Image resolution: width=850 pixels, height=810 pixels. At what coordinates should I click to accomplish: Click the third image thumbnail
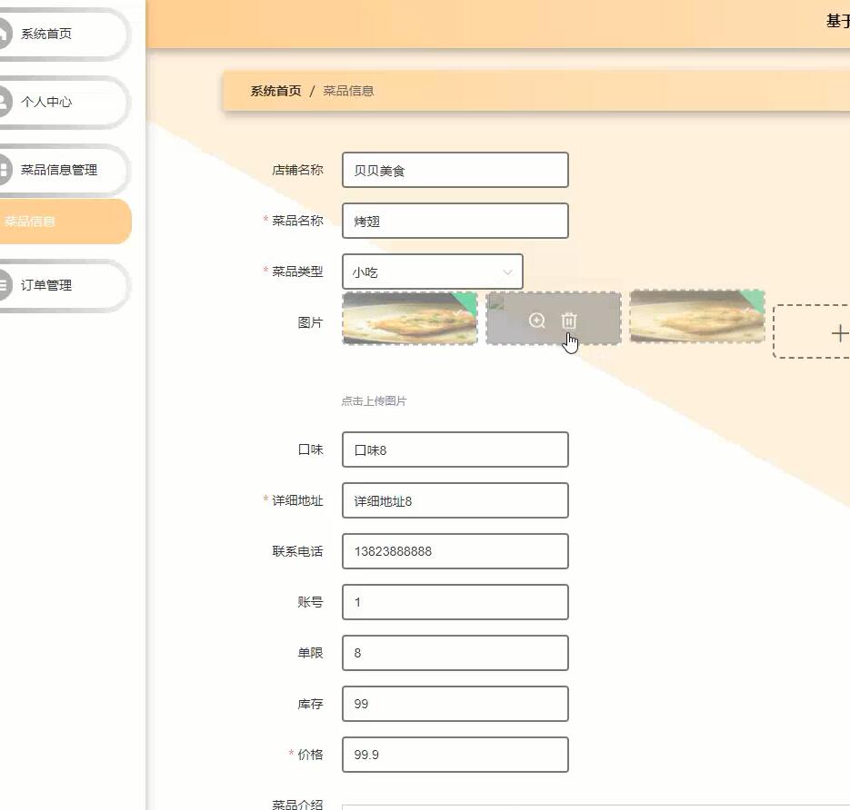696,320
